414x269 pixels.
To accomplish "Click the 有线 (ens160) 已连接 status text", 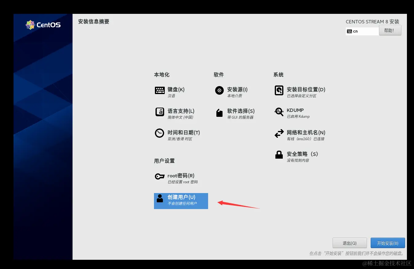I will click(306, 139).
